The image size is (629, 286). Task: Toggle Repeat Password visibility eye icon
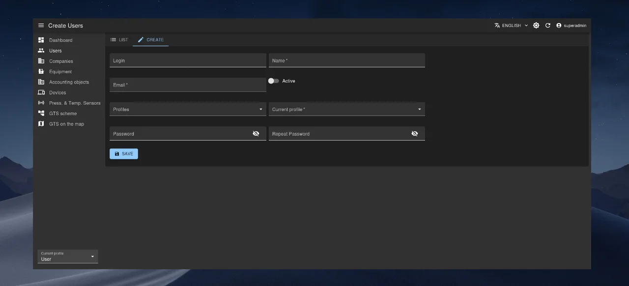414,134
